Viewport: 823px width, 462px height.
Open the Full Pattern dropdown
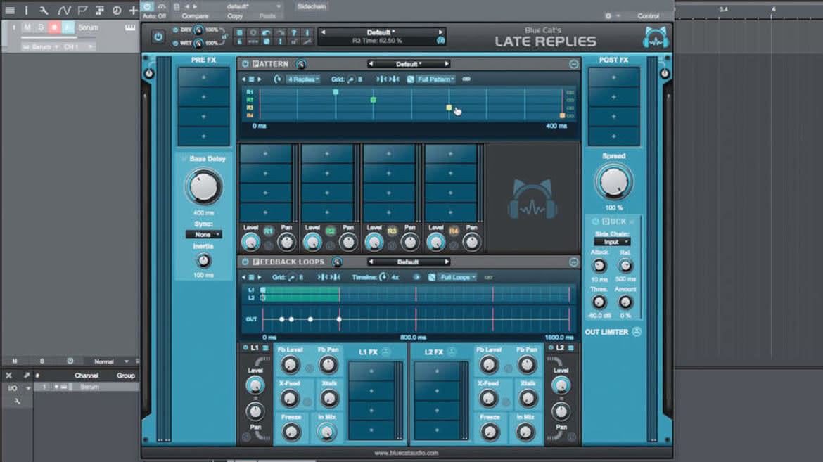pos(435,79)
